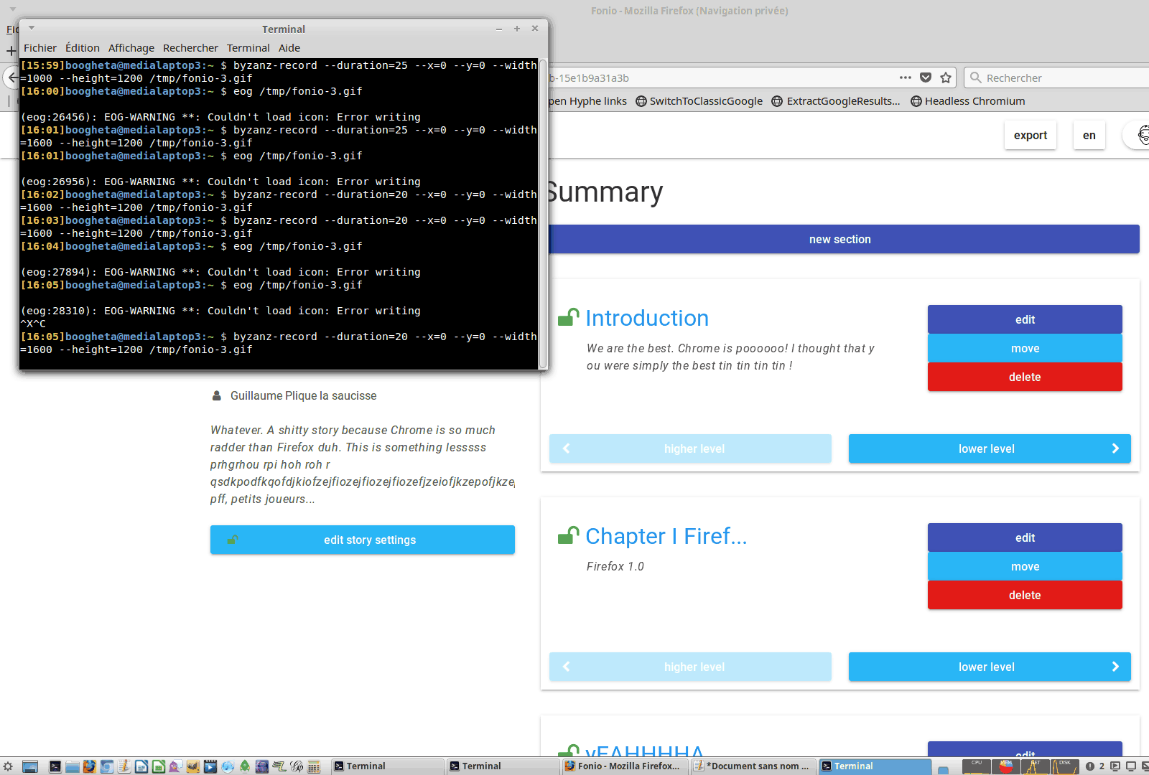The width and height of the screenshot is (1149, 775).
Task: Launch Firefox from taskbar launcher icon
Action: click(90, 766)
